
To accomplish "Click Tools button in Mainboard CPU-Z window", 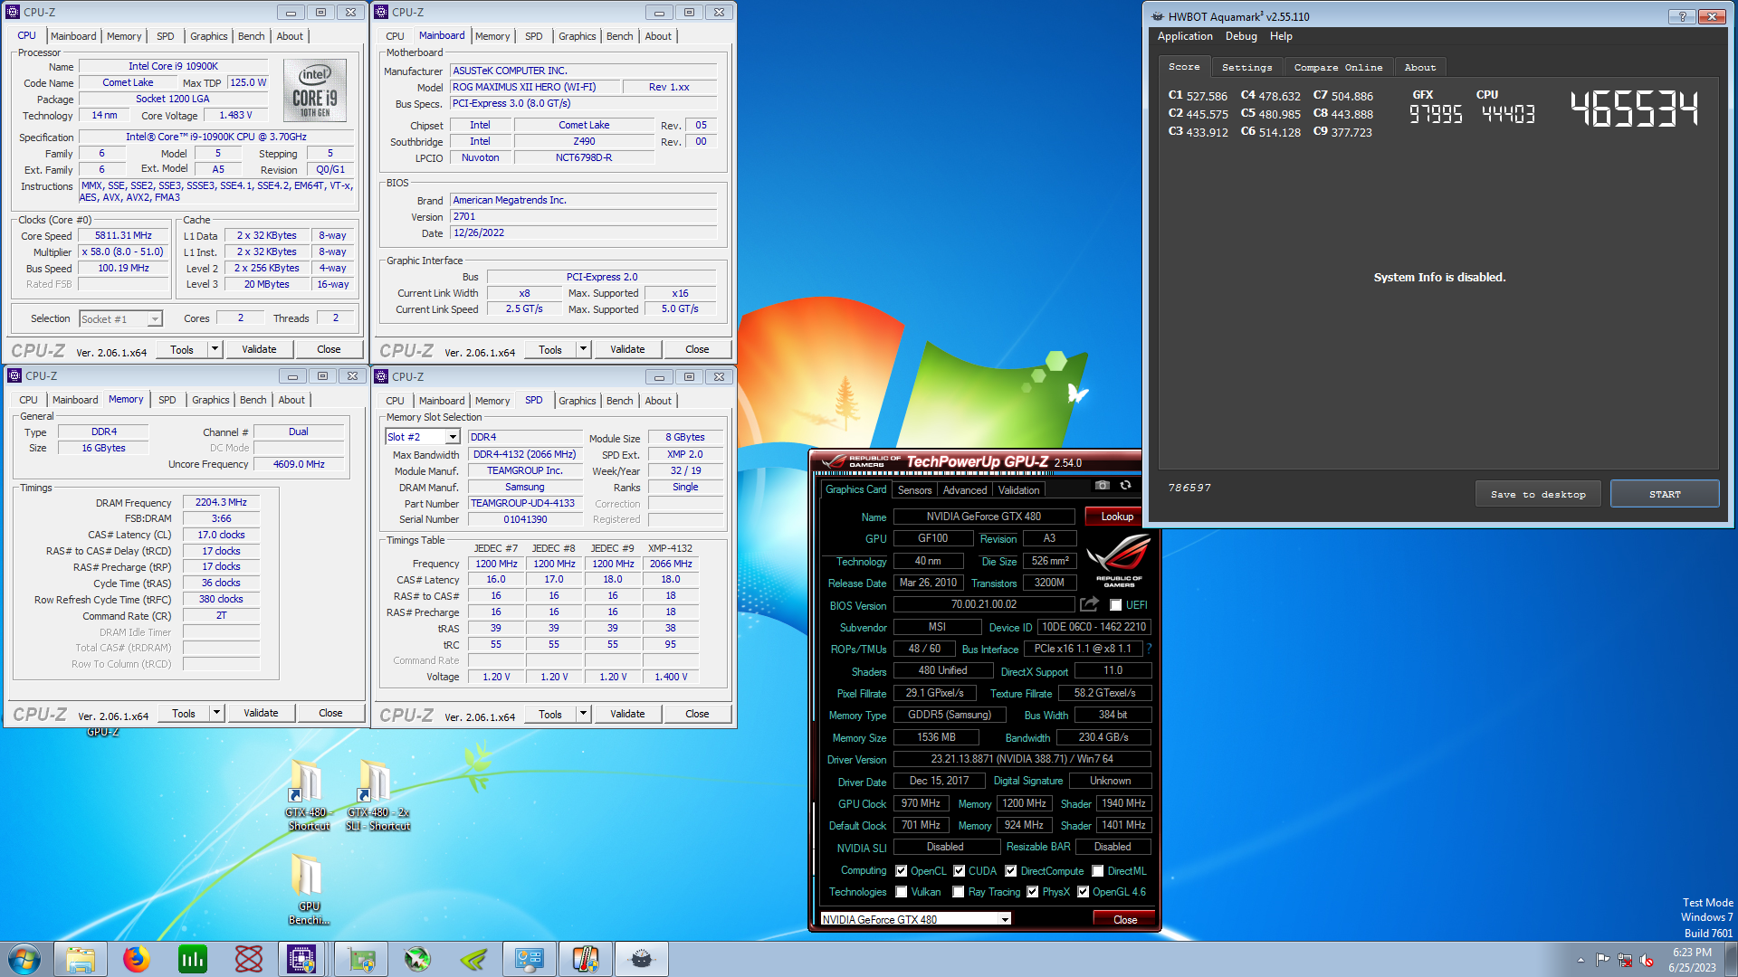I will tap(549, 349).
